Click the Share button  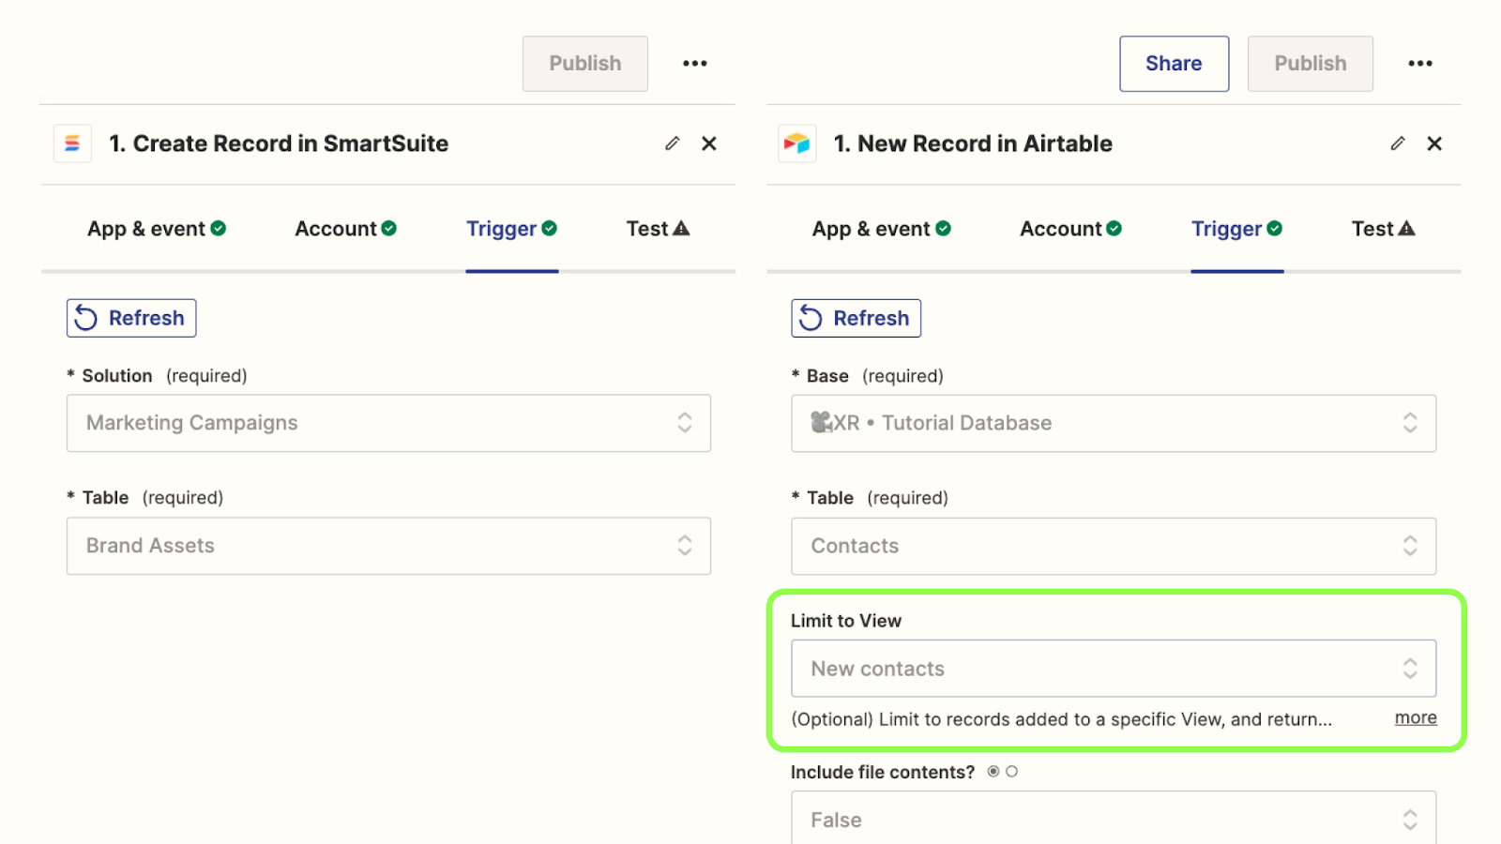(x=1174, y=64)
